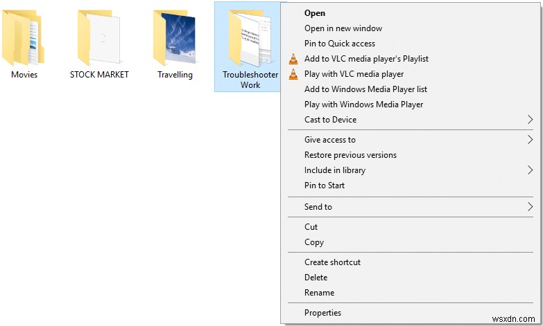Expand the Give access to submenu arrow

point(530,140)
